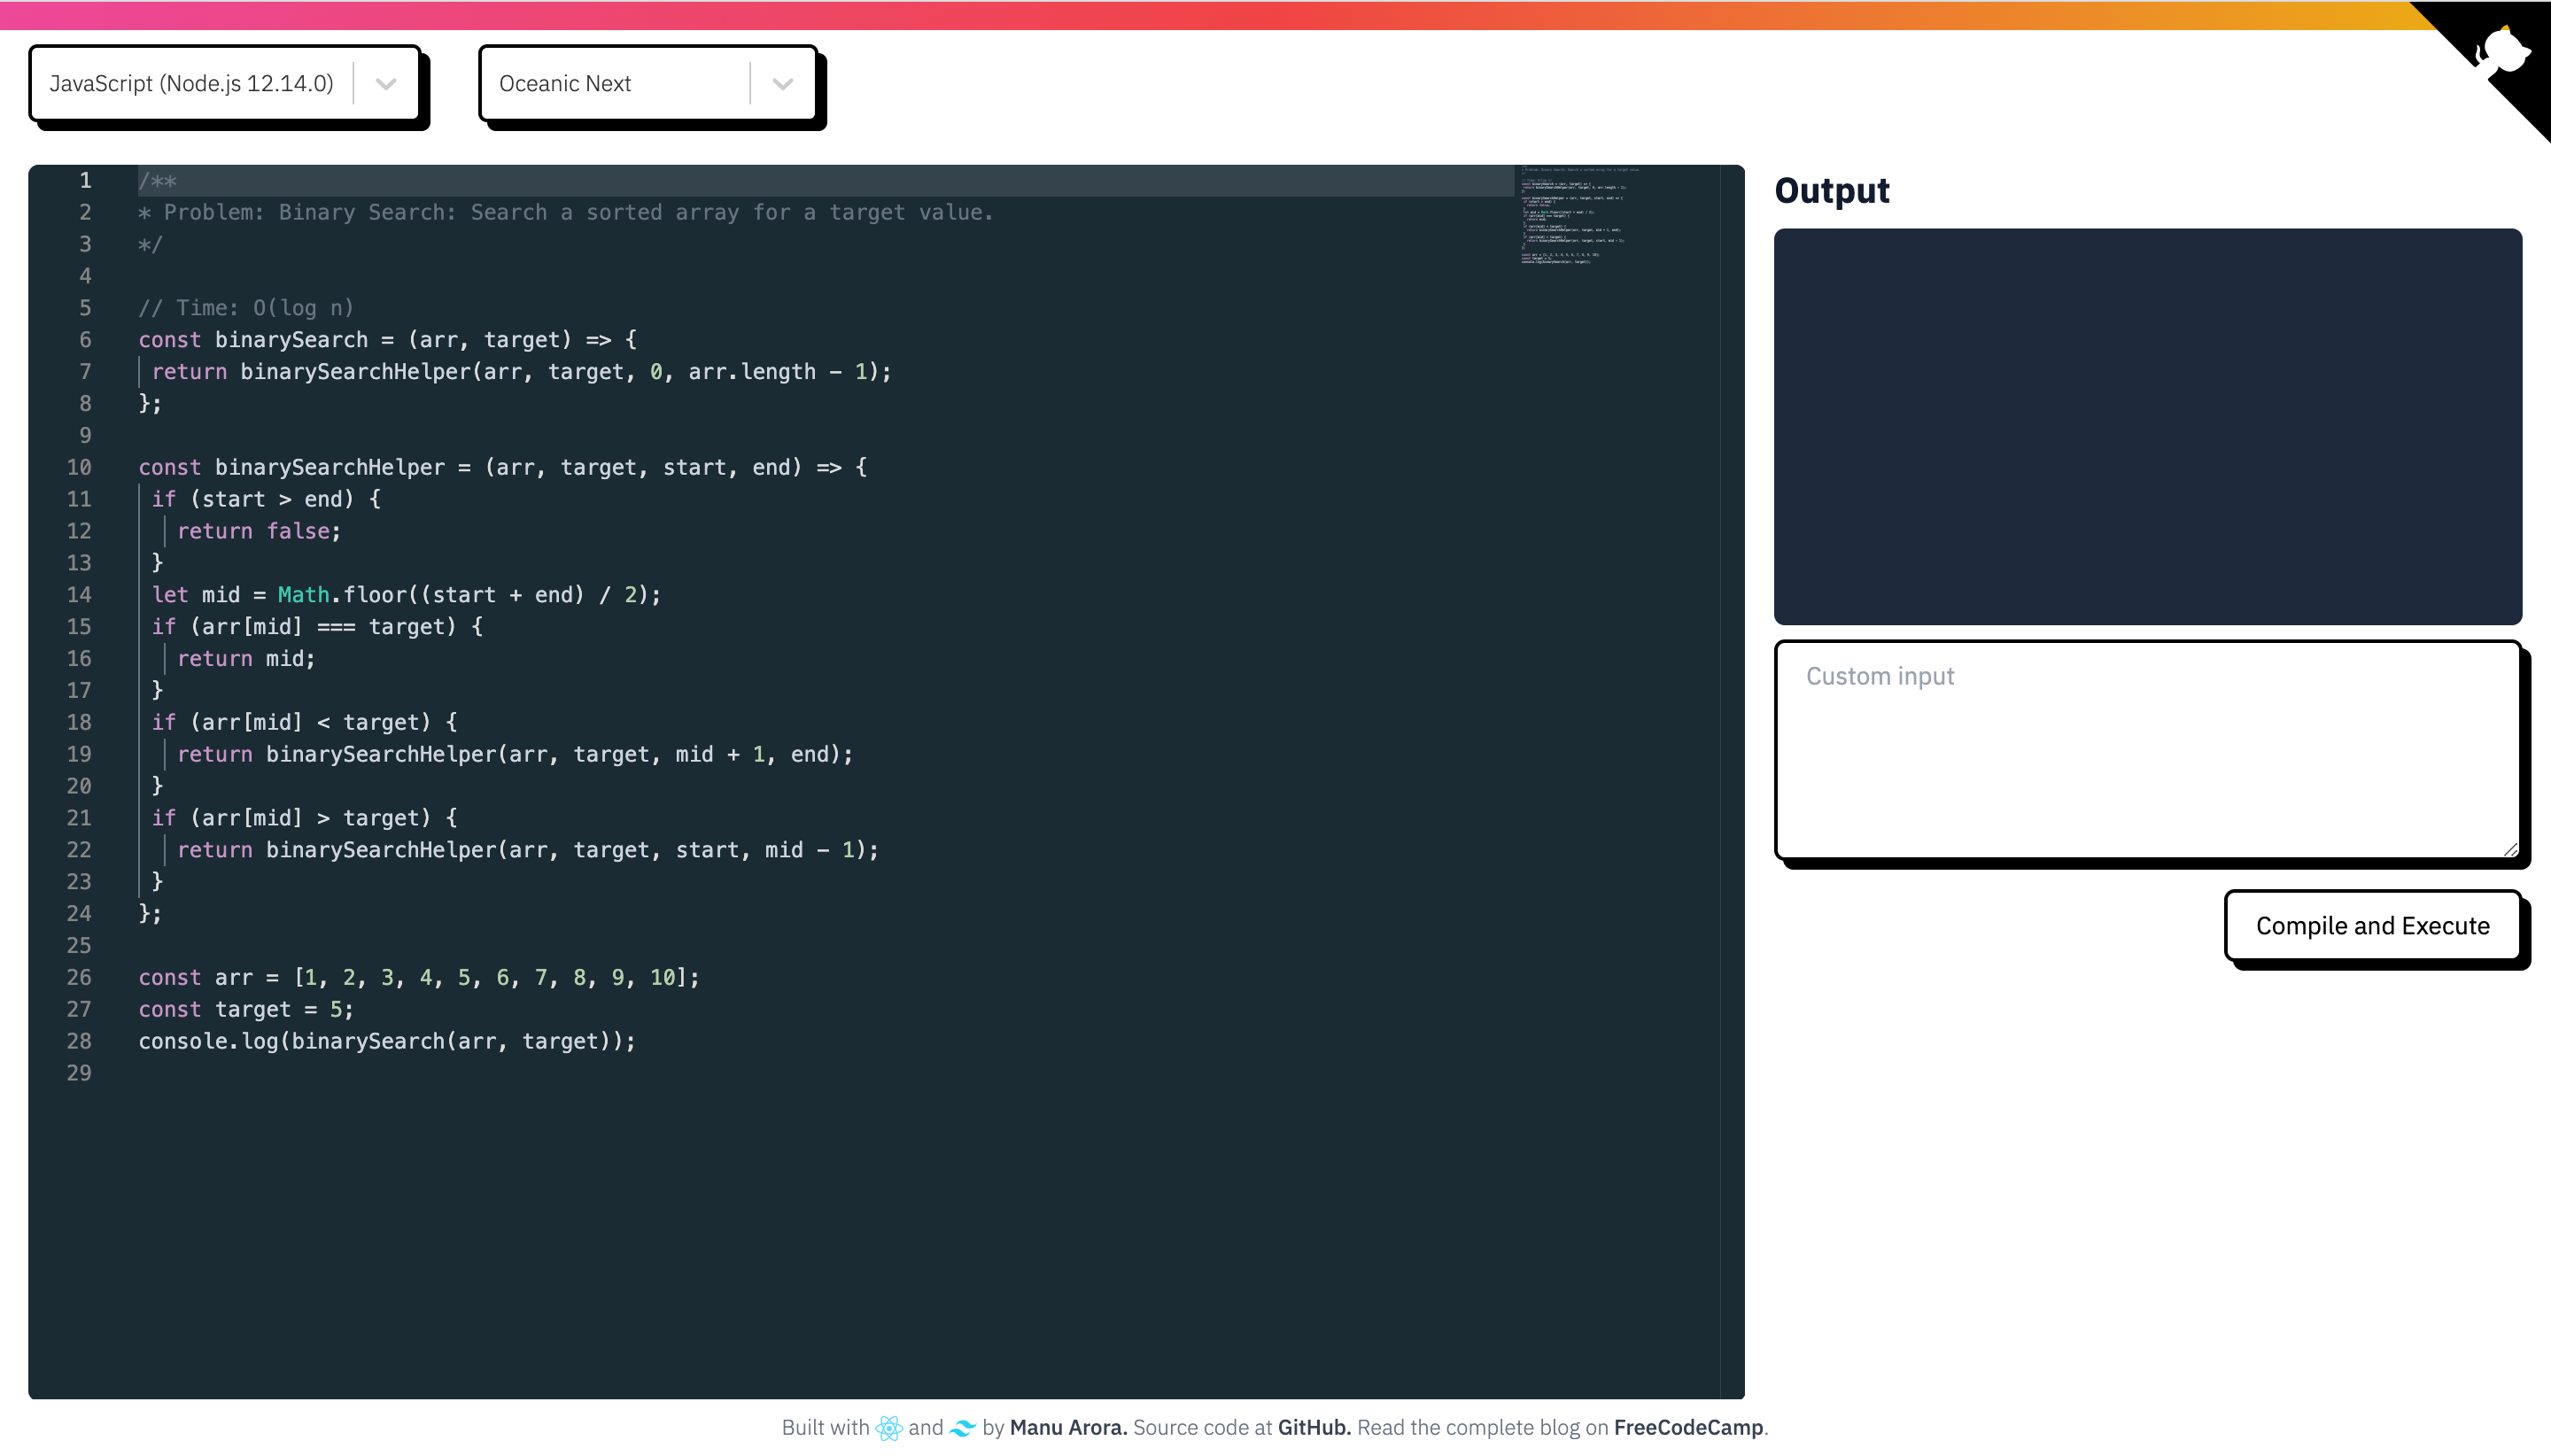The image size is (2551, 1456).
Task: Select the JavaScript (Node.js 12.14.0) combo box
Action: tap(192, 84)
